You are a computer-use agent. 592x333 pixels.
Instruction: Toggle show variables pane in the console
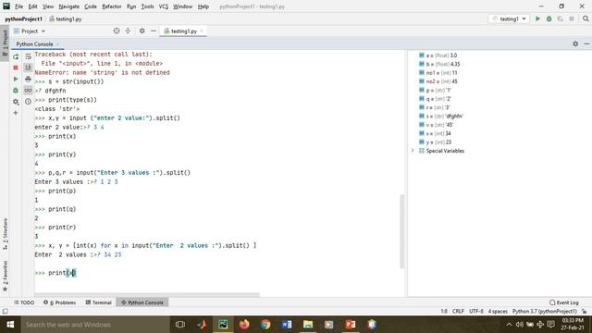tap(28, 91)
